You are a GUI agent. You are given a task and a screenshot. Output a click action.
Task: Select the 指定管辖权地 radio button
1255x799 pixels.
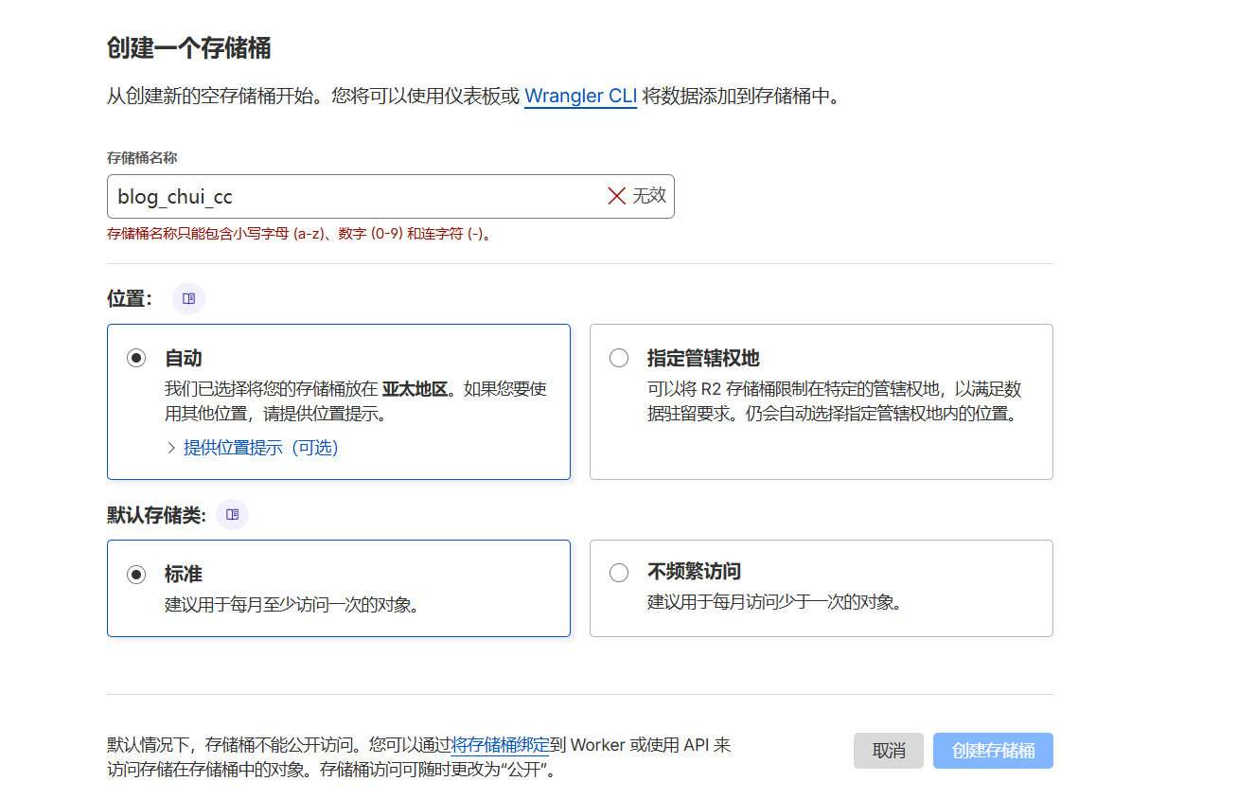(619, 358)
